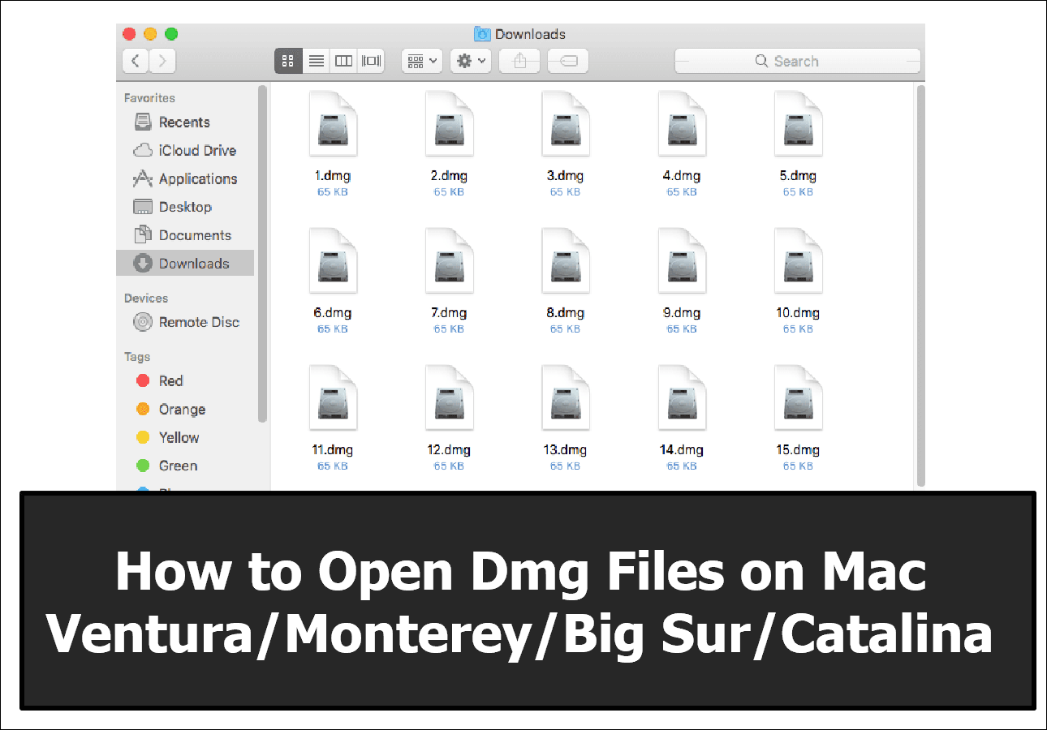Focus the Search field
The height and width of the screenshot is (730, 1047).
click(x=798, y=61)
